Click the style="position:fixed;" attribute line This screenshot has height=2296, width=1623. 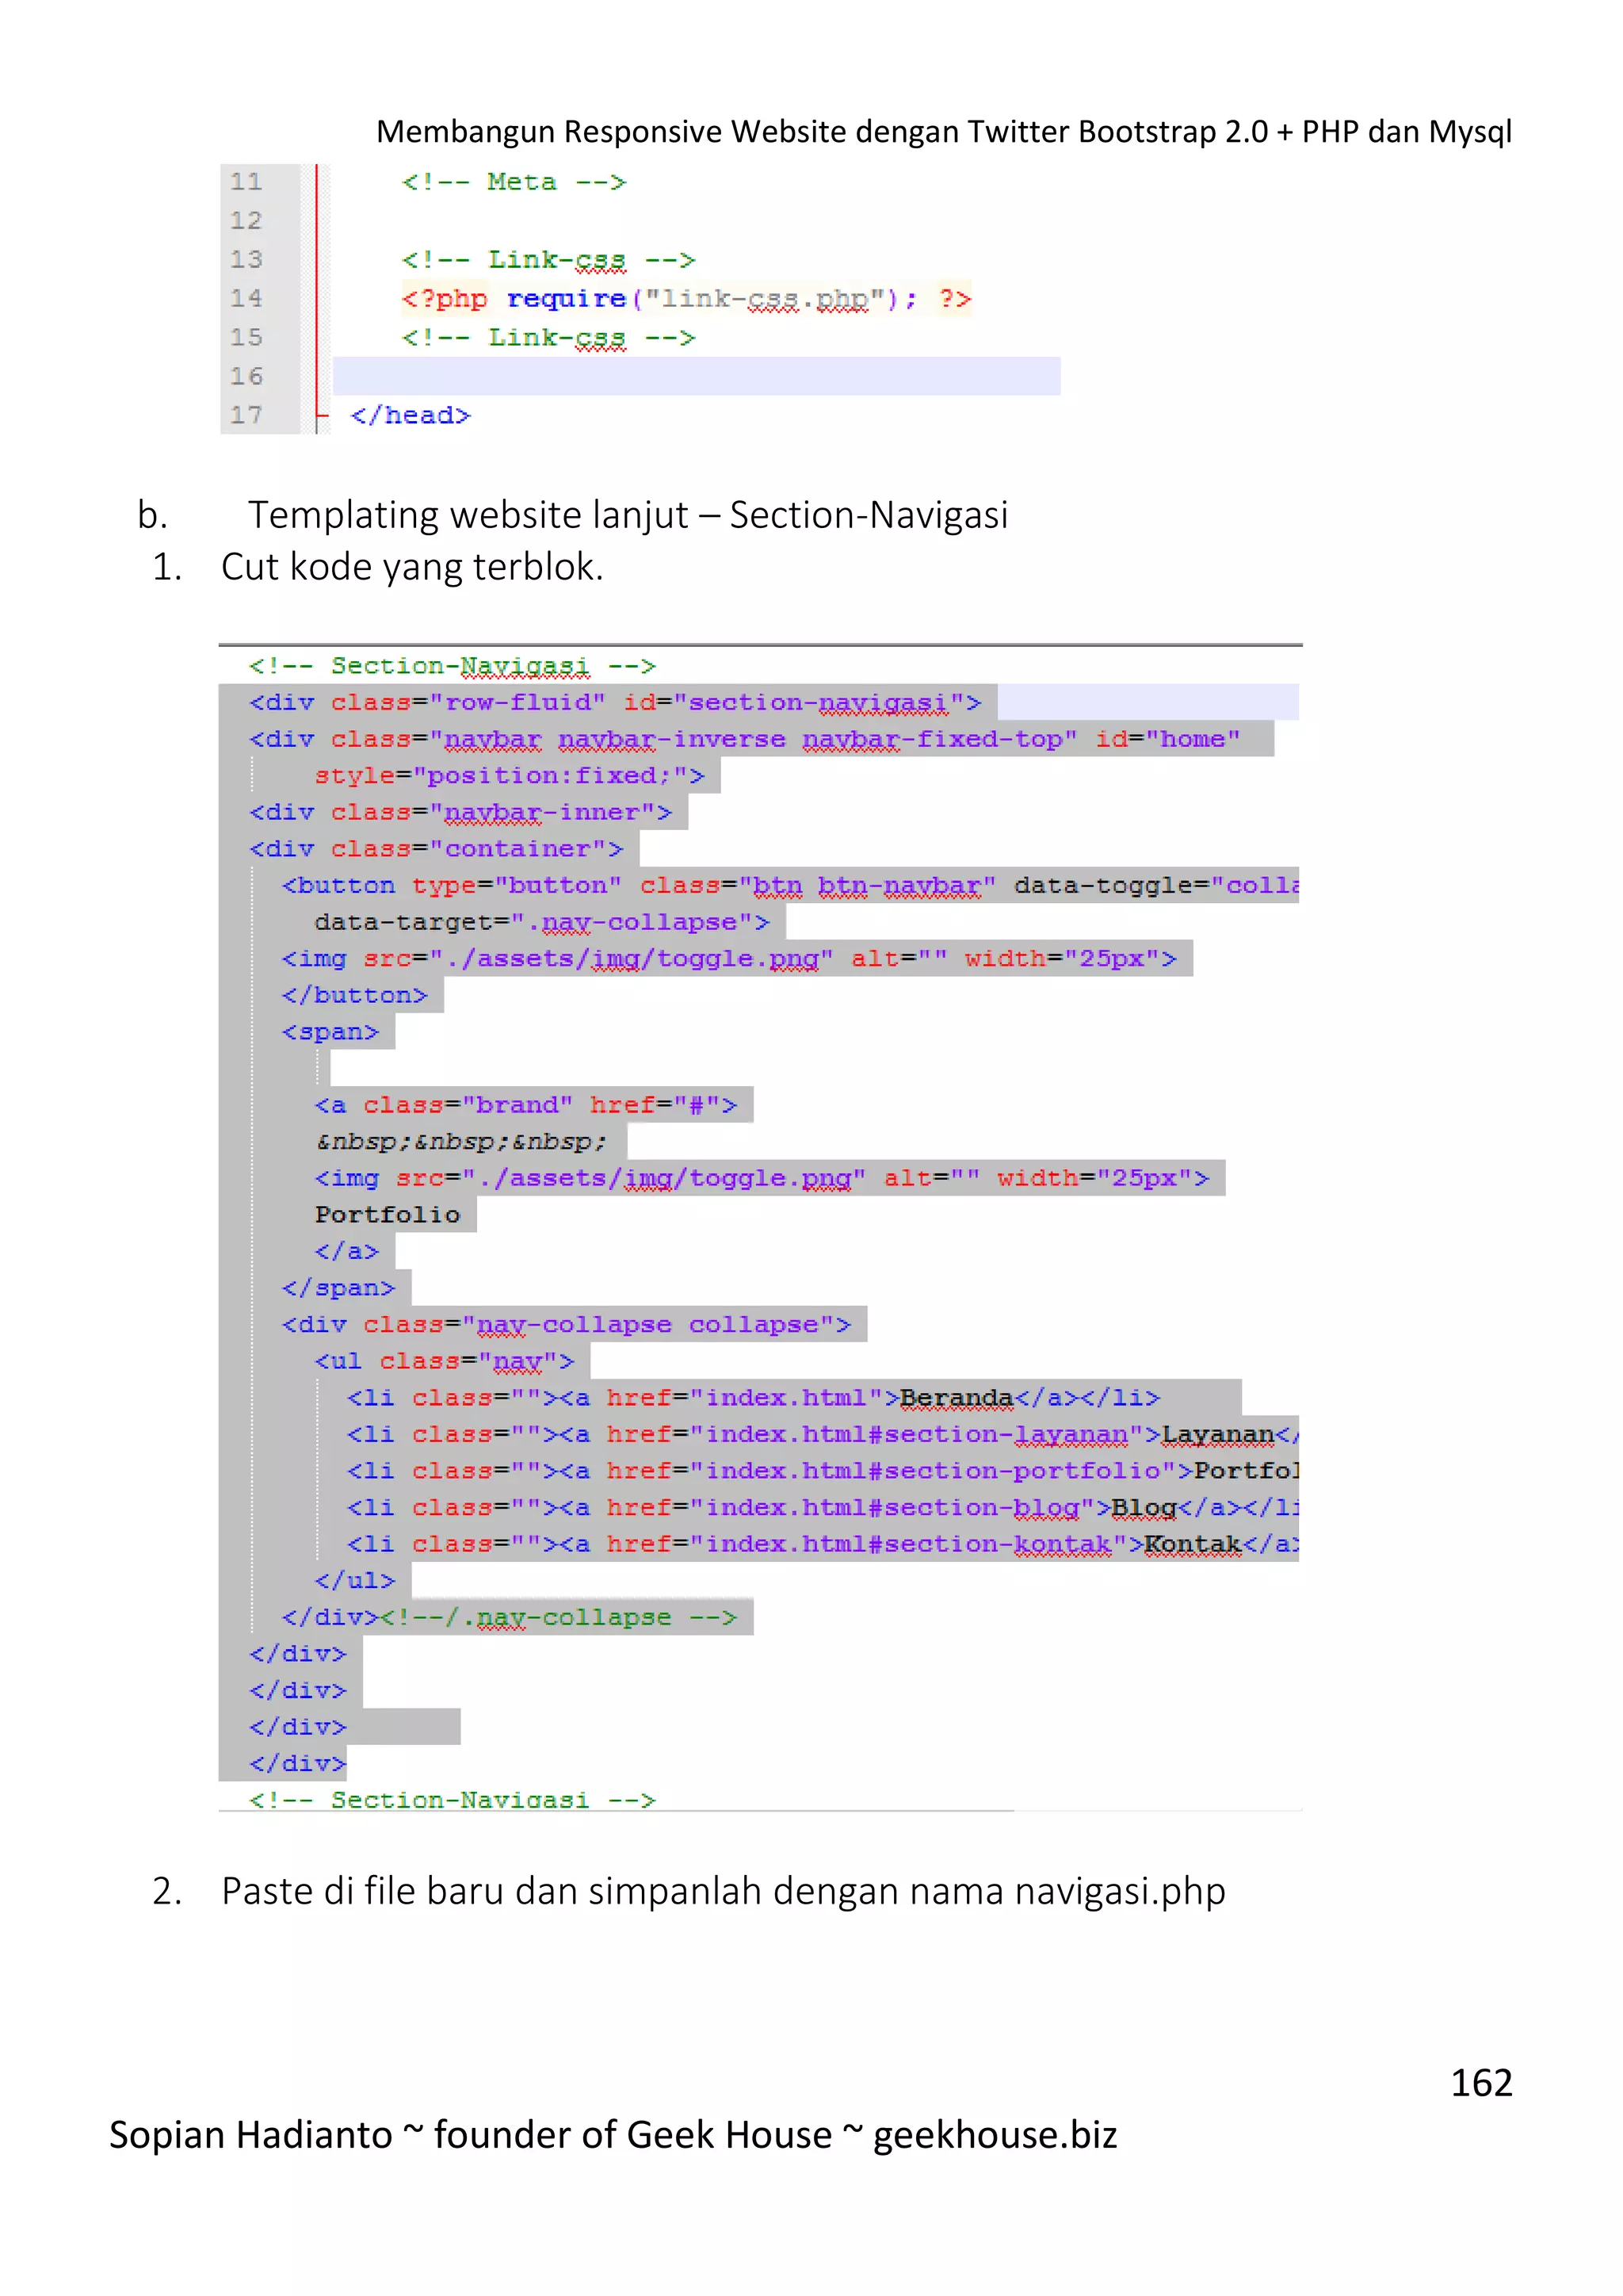pos(510,775)
